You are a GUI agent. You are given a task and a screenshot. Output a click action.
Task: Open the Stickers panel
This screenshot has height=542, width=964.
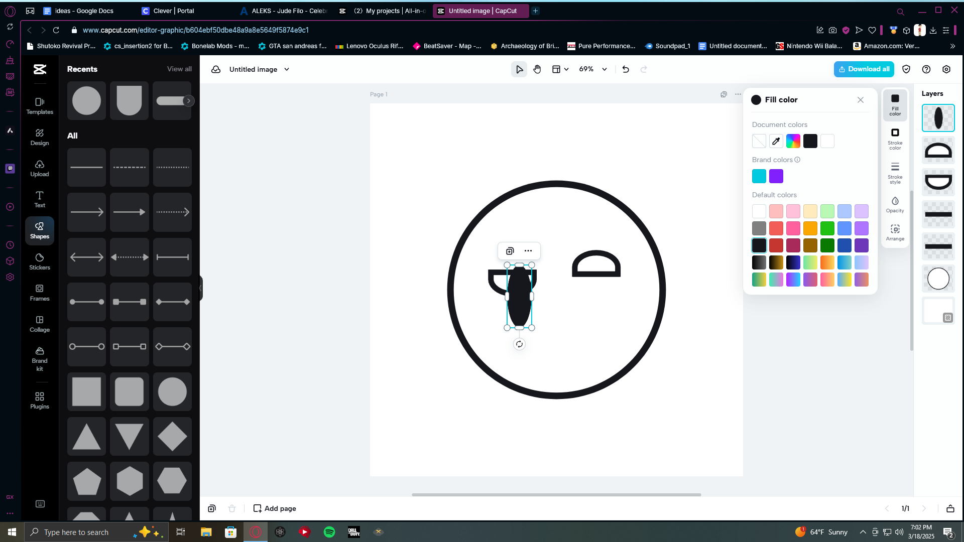tap(40, 261)
